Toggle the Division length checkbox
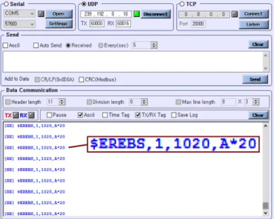 click(x=89, y=102)
